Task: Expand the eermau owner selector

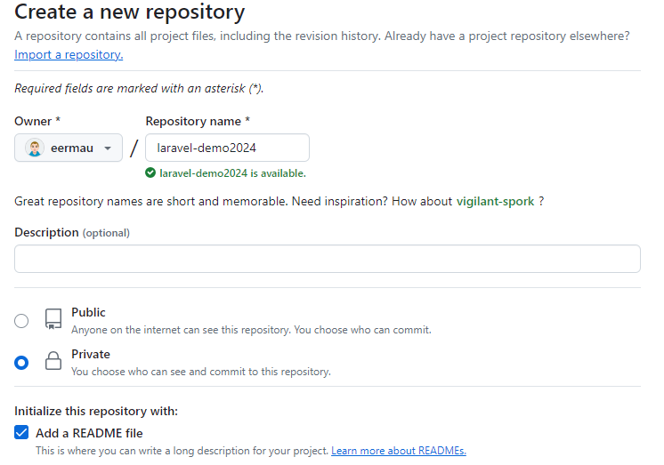Action: [69, 148]
